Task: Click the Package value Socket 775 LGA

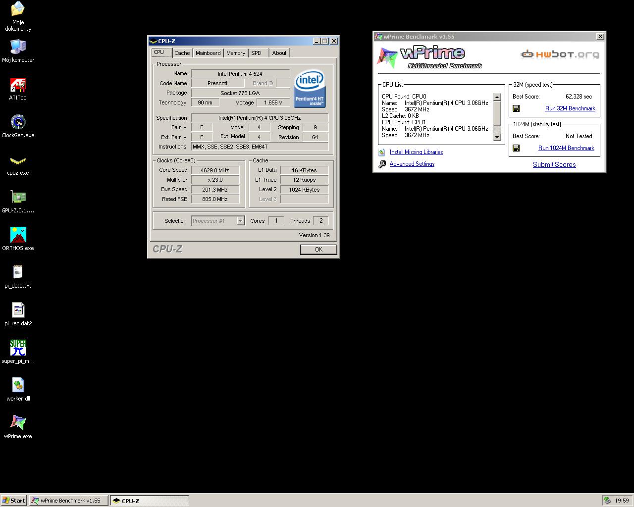Action: click(240, 93)
